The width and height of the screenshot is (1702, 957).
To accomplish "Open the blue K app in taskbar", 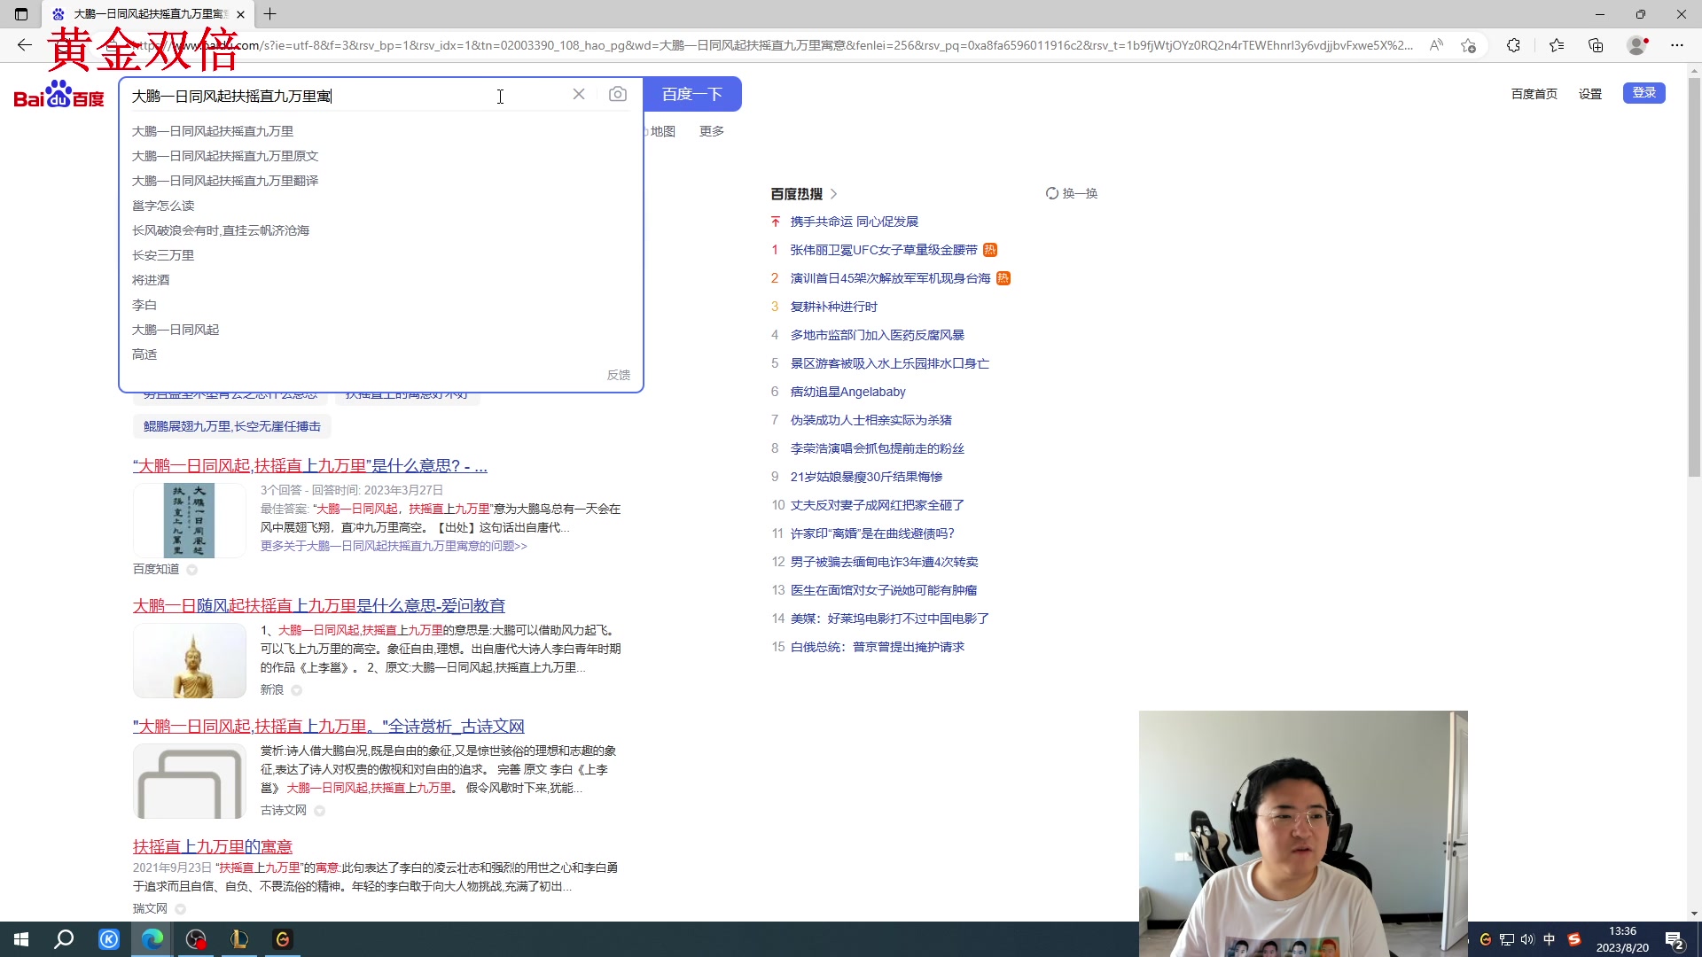I will click(109, 939).
